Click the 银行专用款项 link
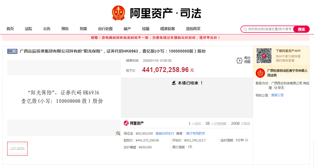 [195, 133]
